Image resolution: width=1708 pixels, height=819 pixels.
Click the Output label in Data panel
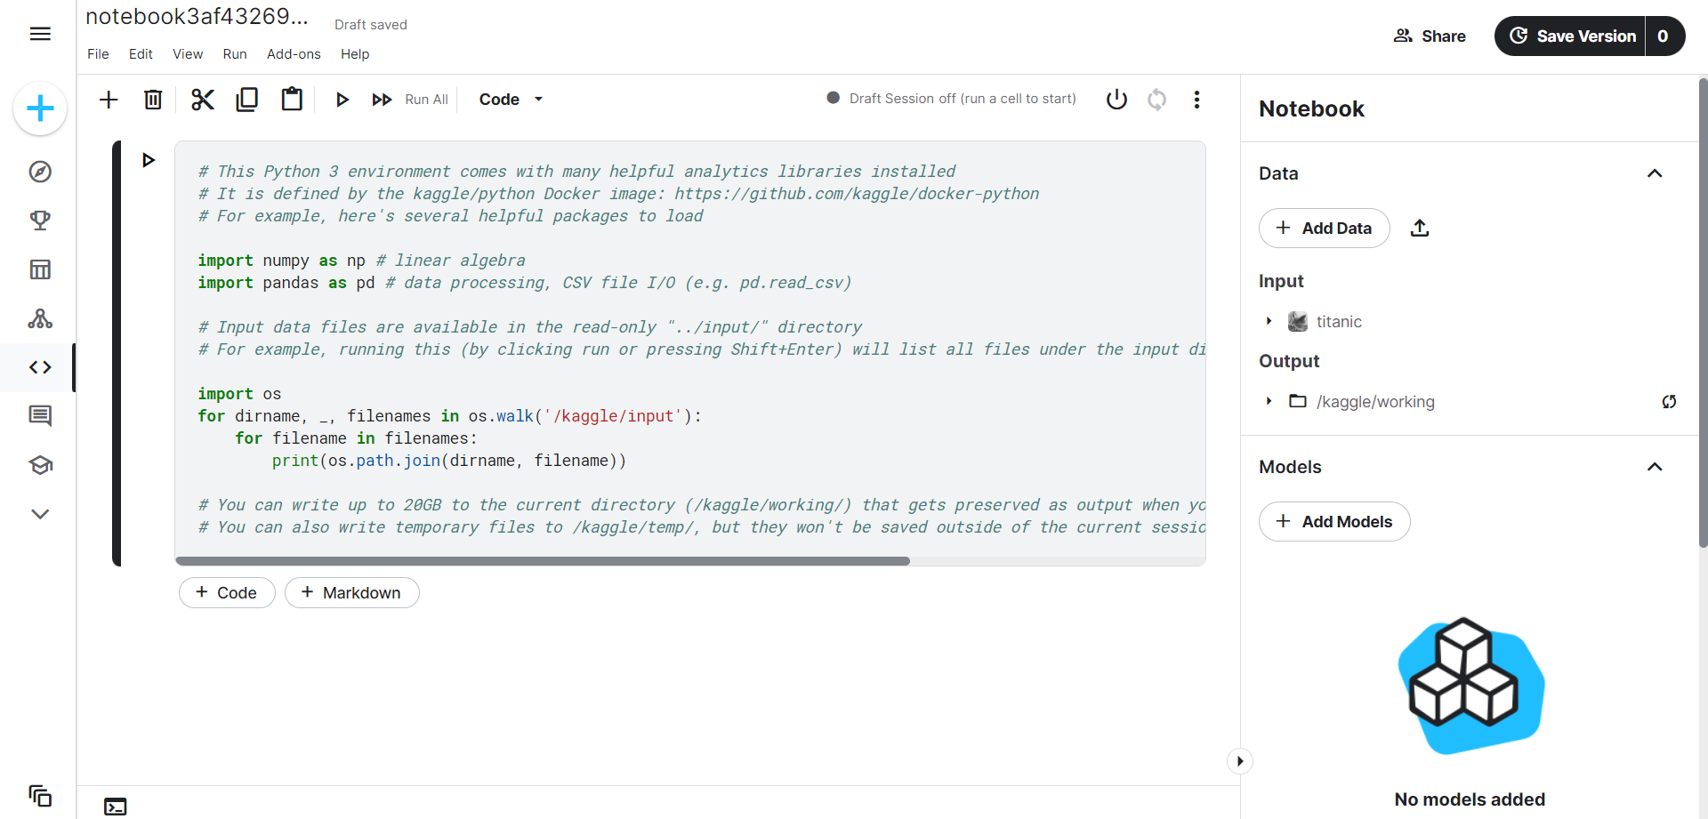tap(1289, 361)
